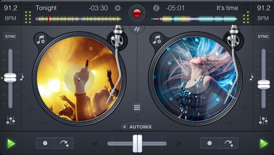The image size is (274, 155).
Task: Add a song to the right deck
Action: click(x=157, y=40)
